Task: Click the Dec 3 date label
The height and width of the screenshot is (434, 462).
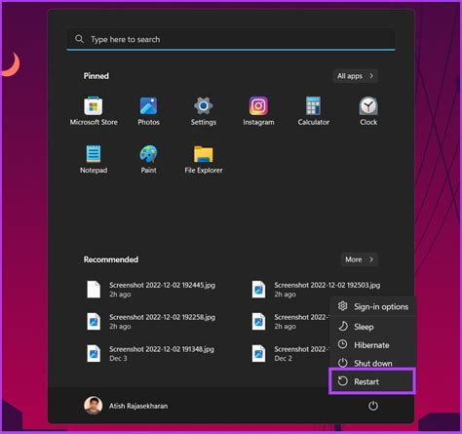Action: pyautogui.click(x=118, y=358)
